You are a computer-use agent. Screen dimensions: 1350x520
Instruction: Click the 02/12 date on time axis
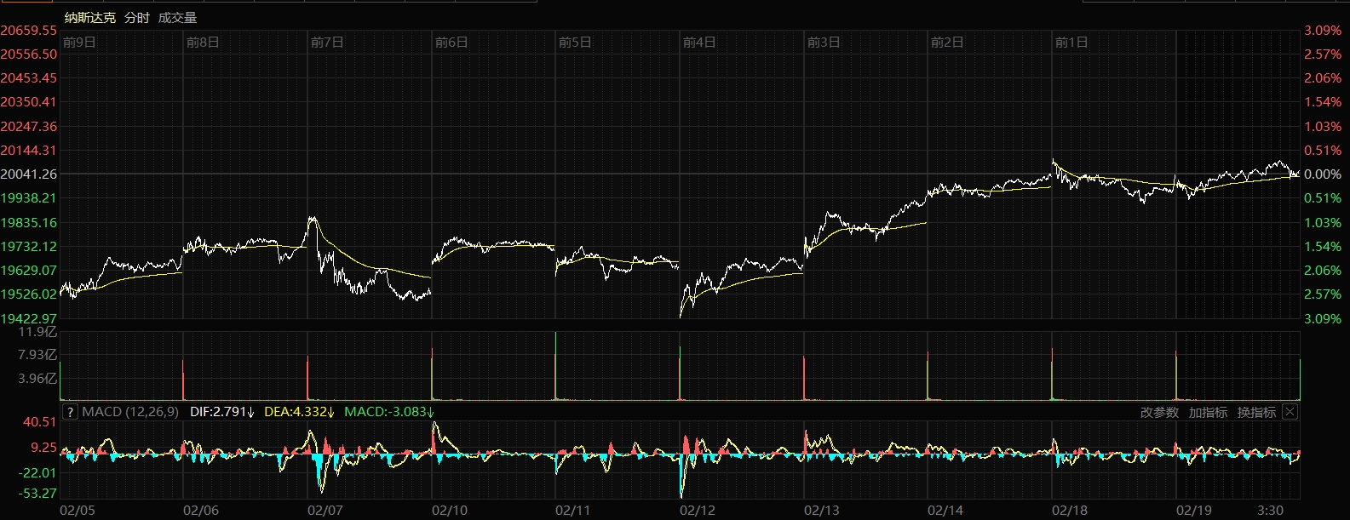pos(697,510)
